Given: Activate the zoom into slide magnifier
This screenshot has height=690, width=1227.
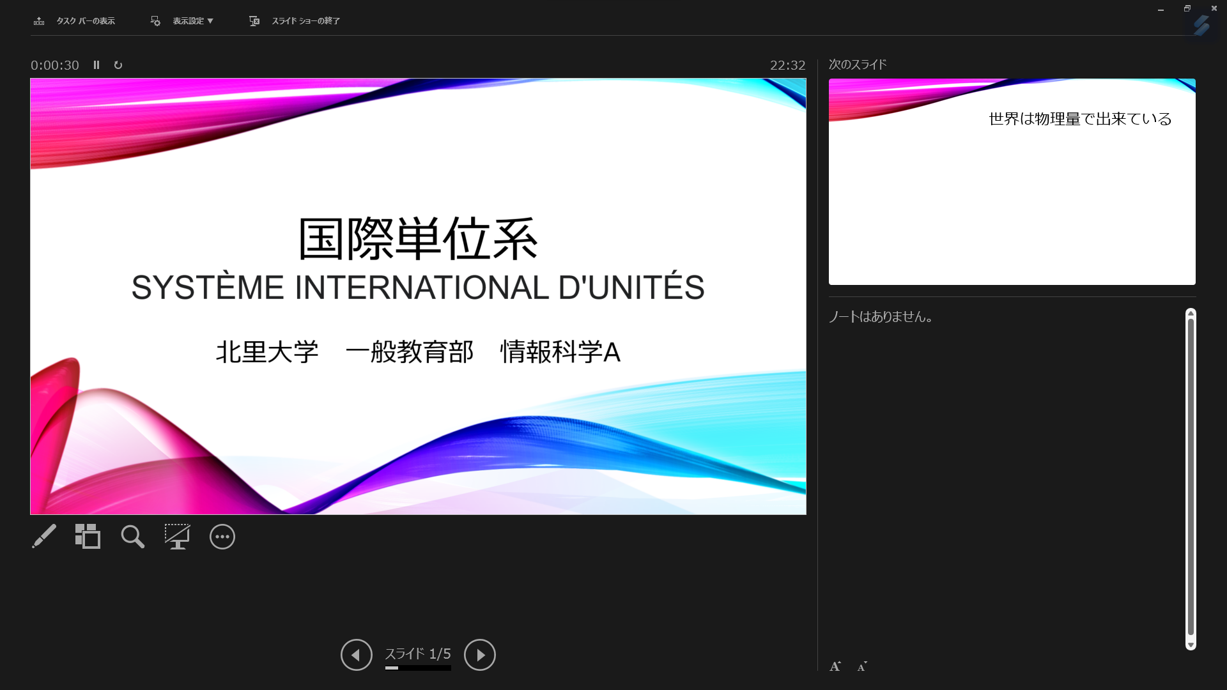Looking at the screenshot, I should click(132, 537).
